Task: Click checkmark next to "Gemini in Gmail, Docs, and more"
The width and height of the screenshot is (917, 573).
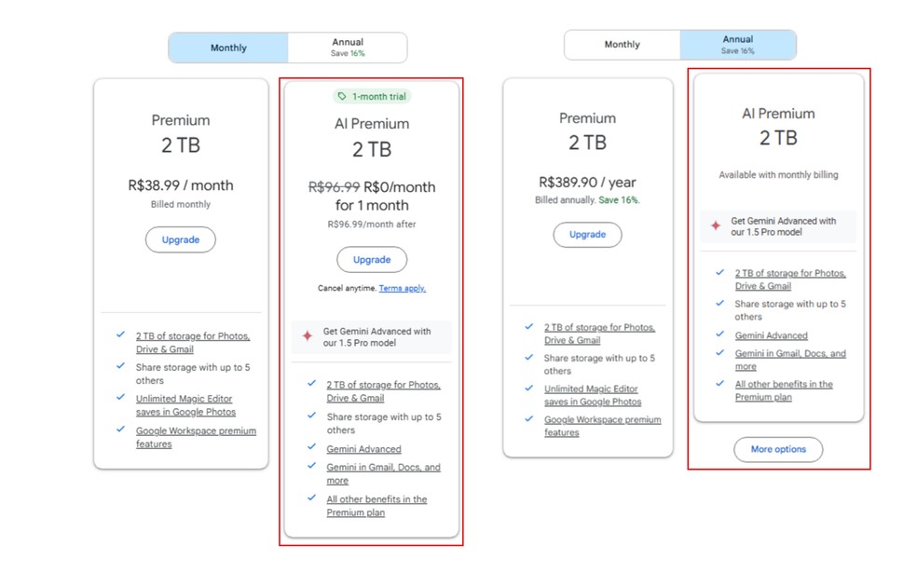Action: coord(310,468)
